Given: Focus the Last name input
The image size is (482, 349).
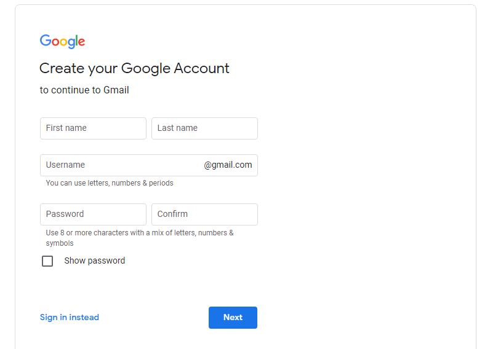Looking at the screenshot, I should click(204, 128).
